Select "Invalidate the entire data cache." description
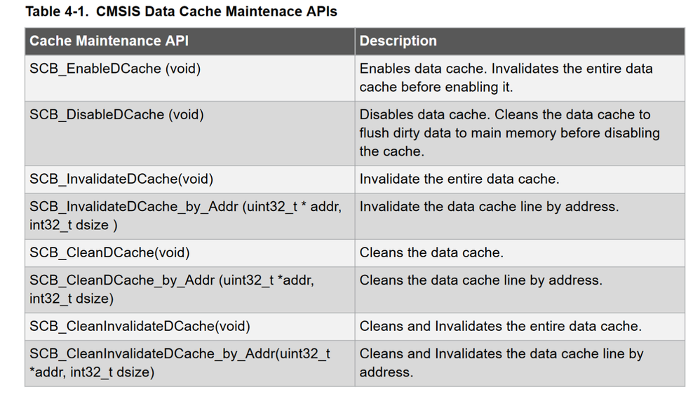This screenshot has height=394, width=700. coord(459,179)
